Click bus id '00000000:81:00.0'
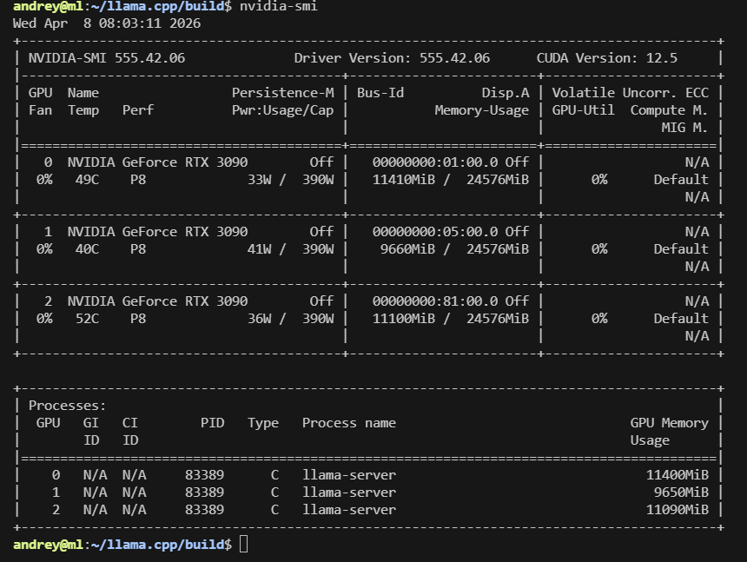Screen dimensions: 747x562 point(435,301)
